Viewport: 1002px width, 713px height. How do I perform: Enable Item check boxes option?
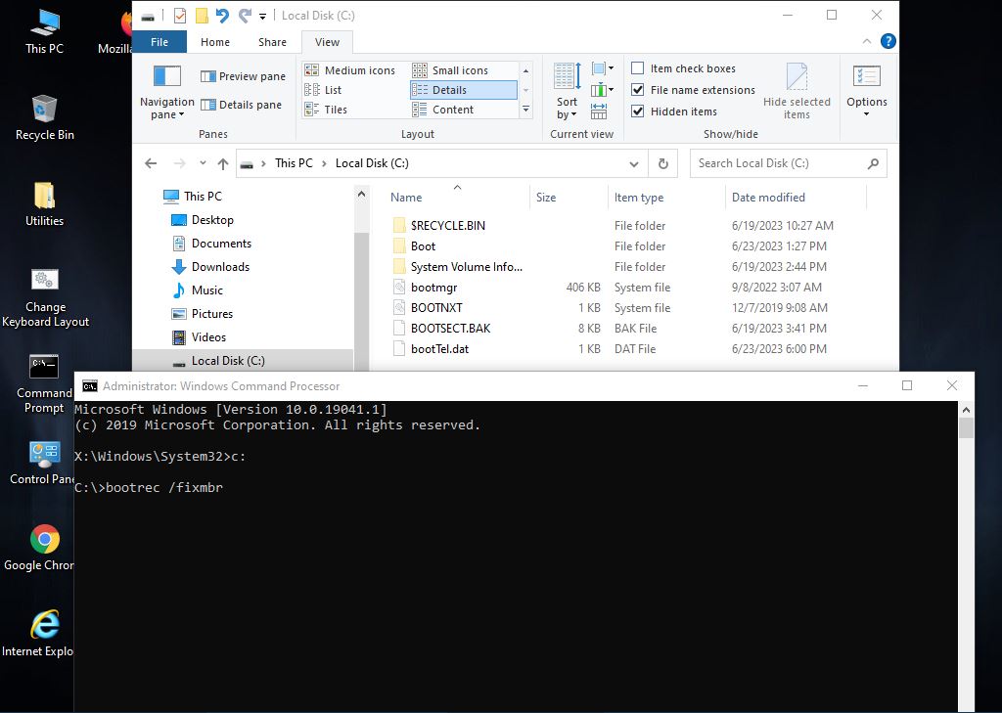pos(638,68)
